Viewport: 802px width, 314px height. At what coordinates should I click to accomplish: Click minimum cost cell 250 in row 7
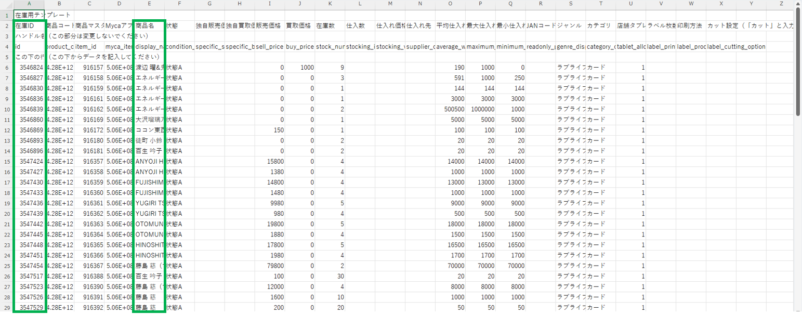[510, 78]
